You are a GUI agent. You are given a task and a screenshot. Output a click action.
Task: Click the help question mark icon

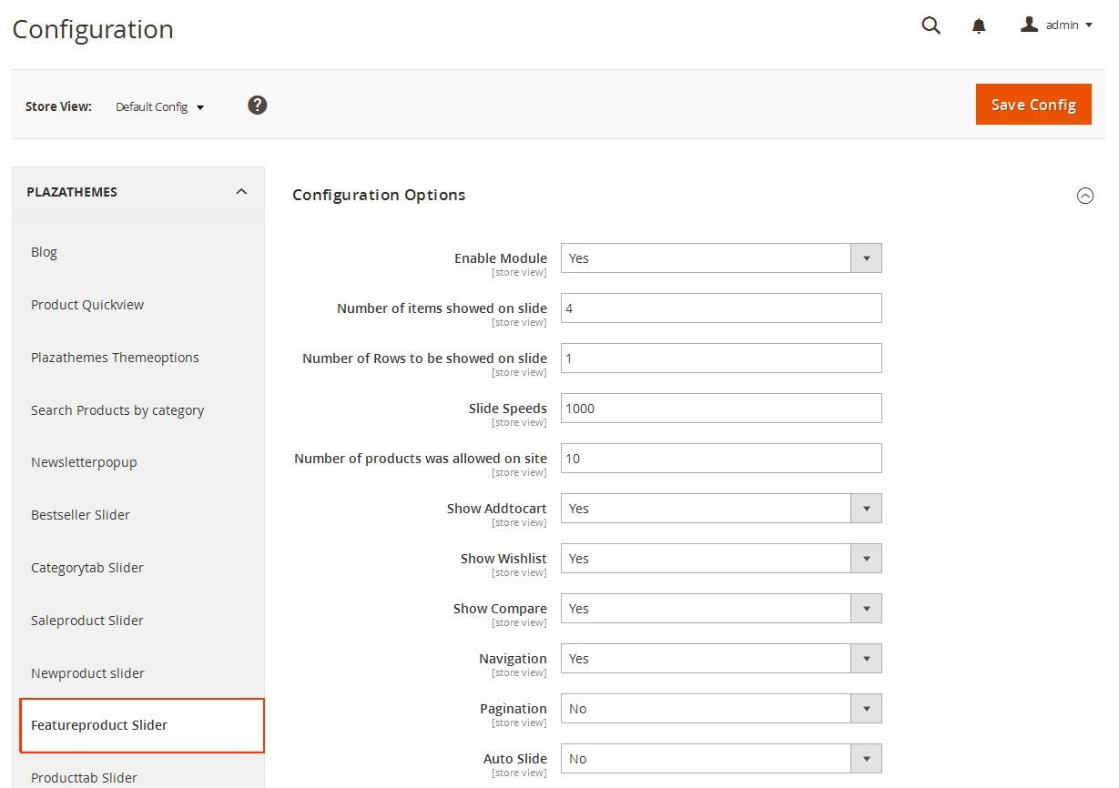(x=257, y=105)
